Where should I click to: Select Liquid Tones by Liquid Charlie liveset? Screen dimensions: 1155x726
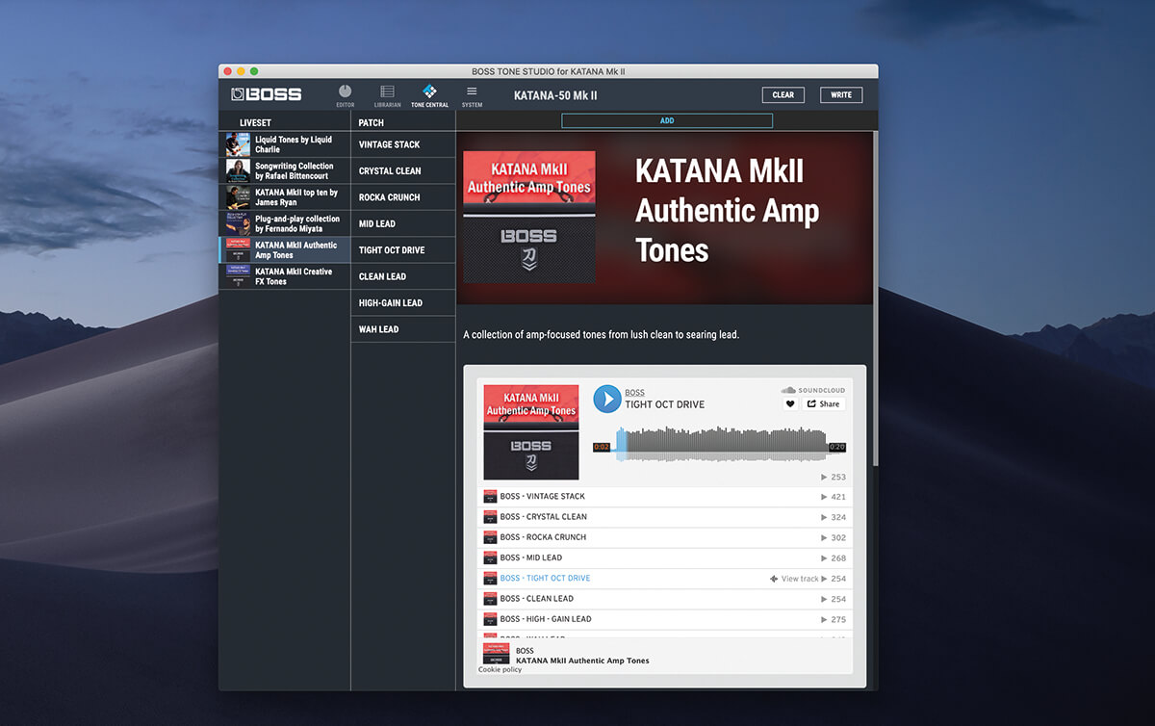[x=285, y=144]
